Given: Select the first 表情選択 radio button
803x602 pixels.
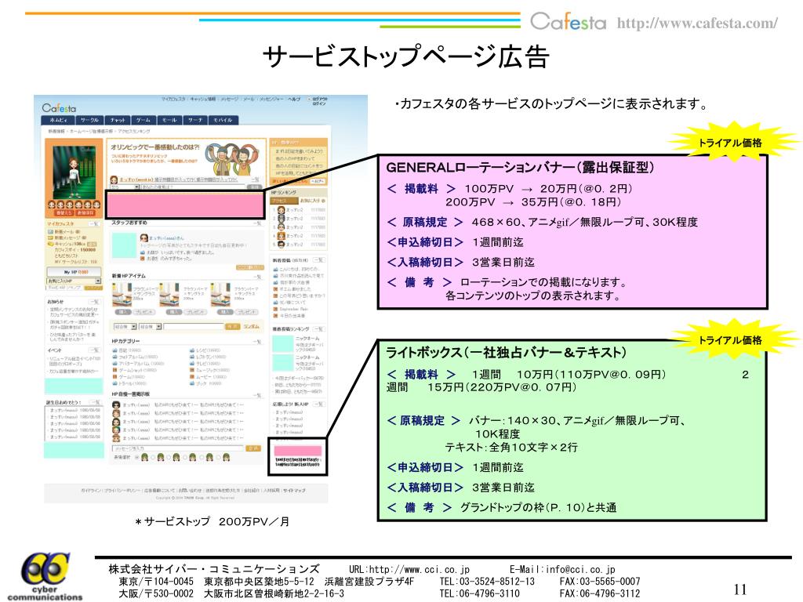Looking at the screenshot, I should [136, 457].
